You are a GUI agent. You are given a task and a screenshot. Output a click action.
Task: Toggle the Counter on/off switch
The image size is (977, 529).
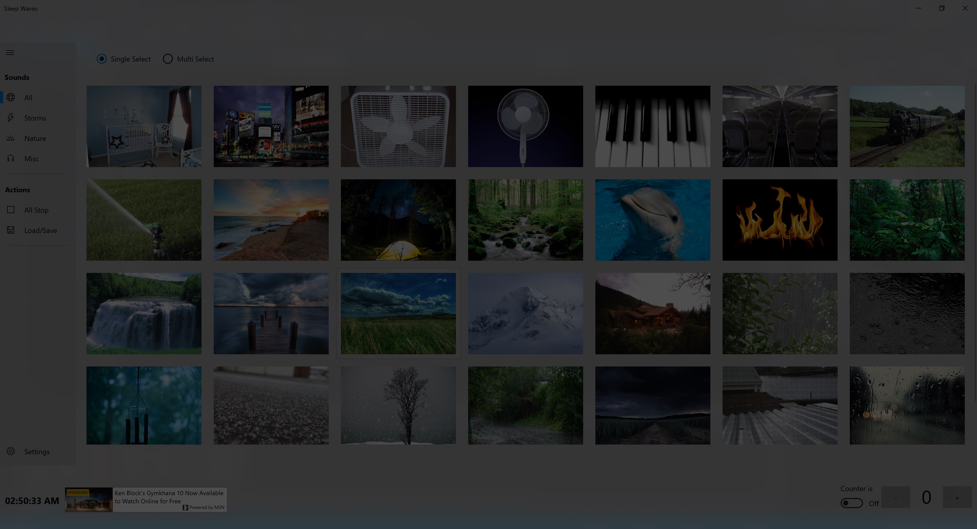852,503
